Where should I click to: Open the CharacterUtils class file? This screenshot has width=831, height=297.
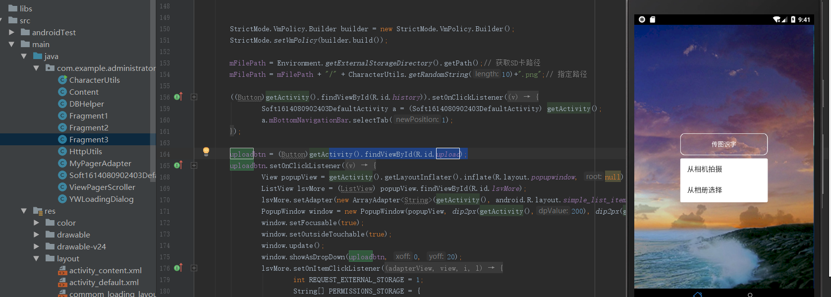click(x=94, y=80)
